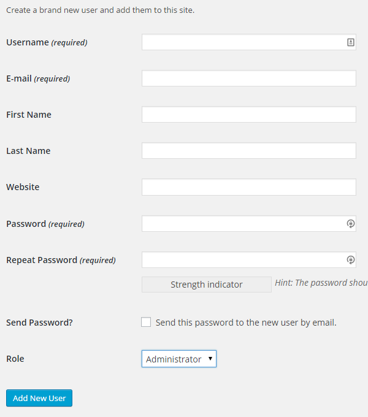The height and width of the screenshot is (417, 368).
Task: Click the Send Password? label
Action: click(x=39, y=323)
